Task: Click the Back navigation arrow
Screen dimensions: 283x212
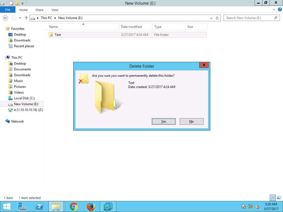Action: tap(6, 18)
